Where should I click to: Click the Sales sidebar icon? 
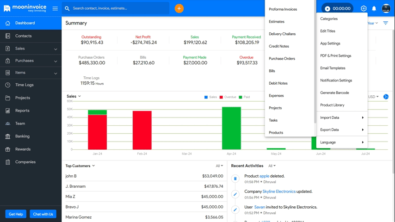click(x=8, y=49)
